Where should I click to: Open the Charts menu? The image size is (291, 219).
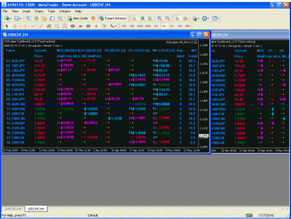pyautogui.click(x=39, y=11)
